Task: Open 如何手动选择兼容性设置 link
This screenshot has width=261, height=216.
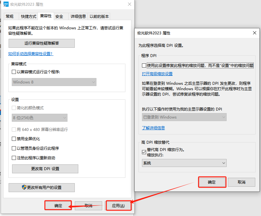Action: pyautogui.click(x=31, y=54)
